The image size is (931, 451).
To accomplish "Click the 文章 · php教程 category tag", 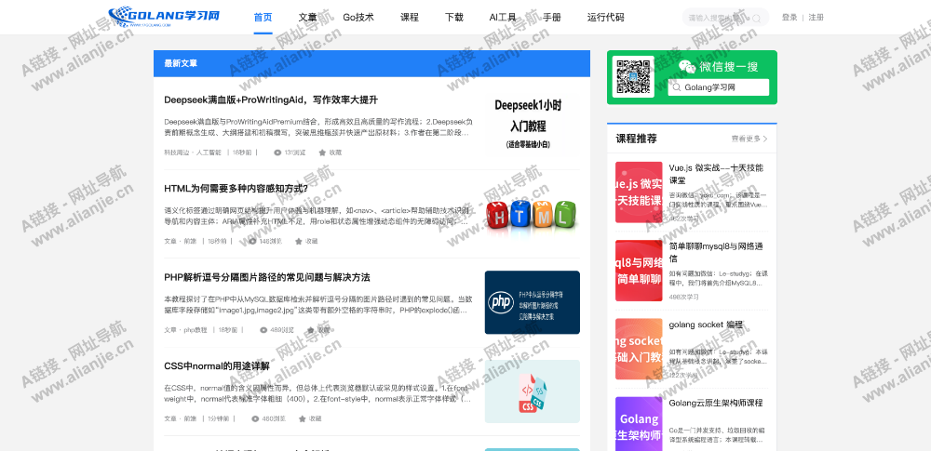I will (x=186, y=330).
